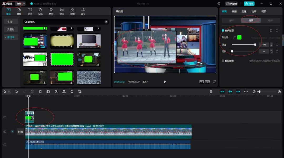Open the 特效 effects tab
The width and height of the screenshot is (284, 158).
click(51, 11)
